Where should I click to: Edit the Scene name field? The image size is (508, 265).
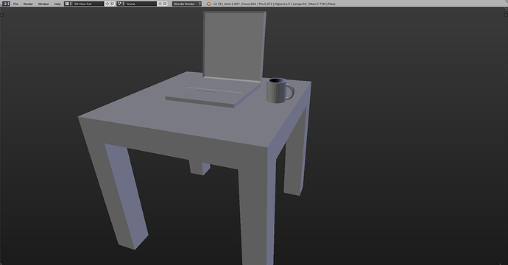[x=141, y=4]
